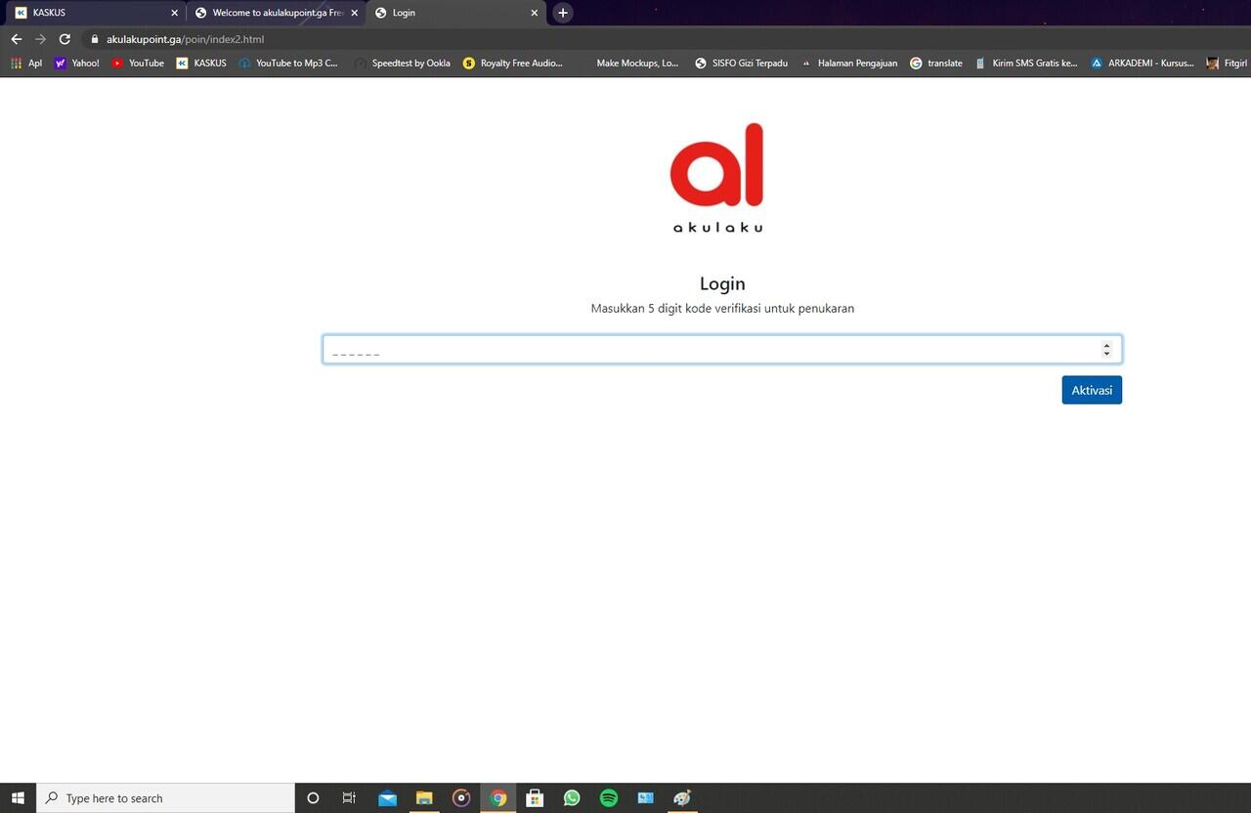Open the KASKUS bookmark
1251x813 pixels.
[x=201, y=63]
